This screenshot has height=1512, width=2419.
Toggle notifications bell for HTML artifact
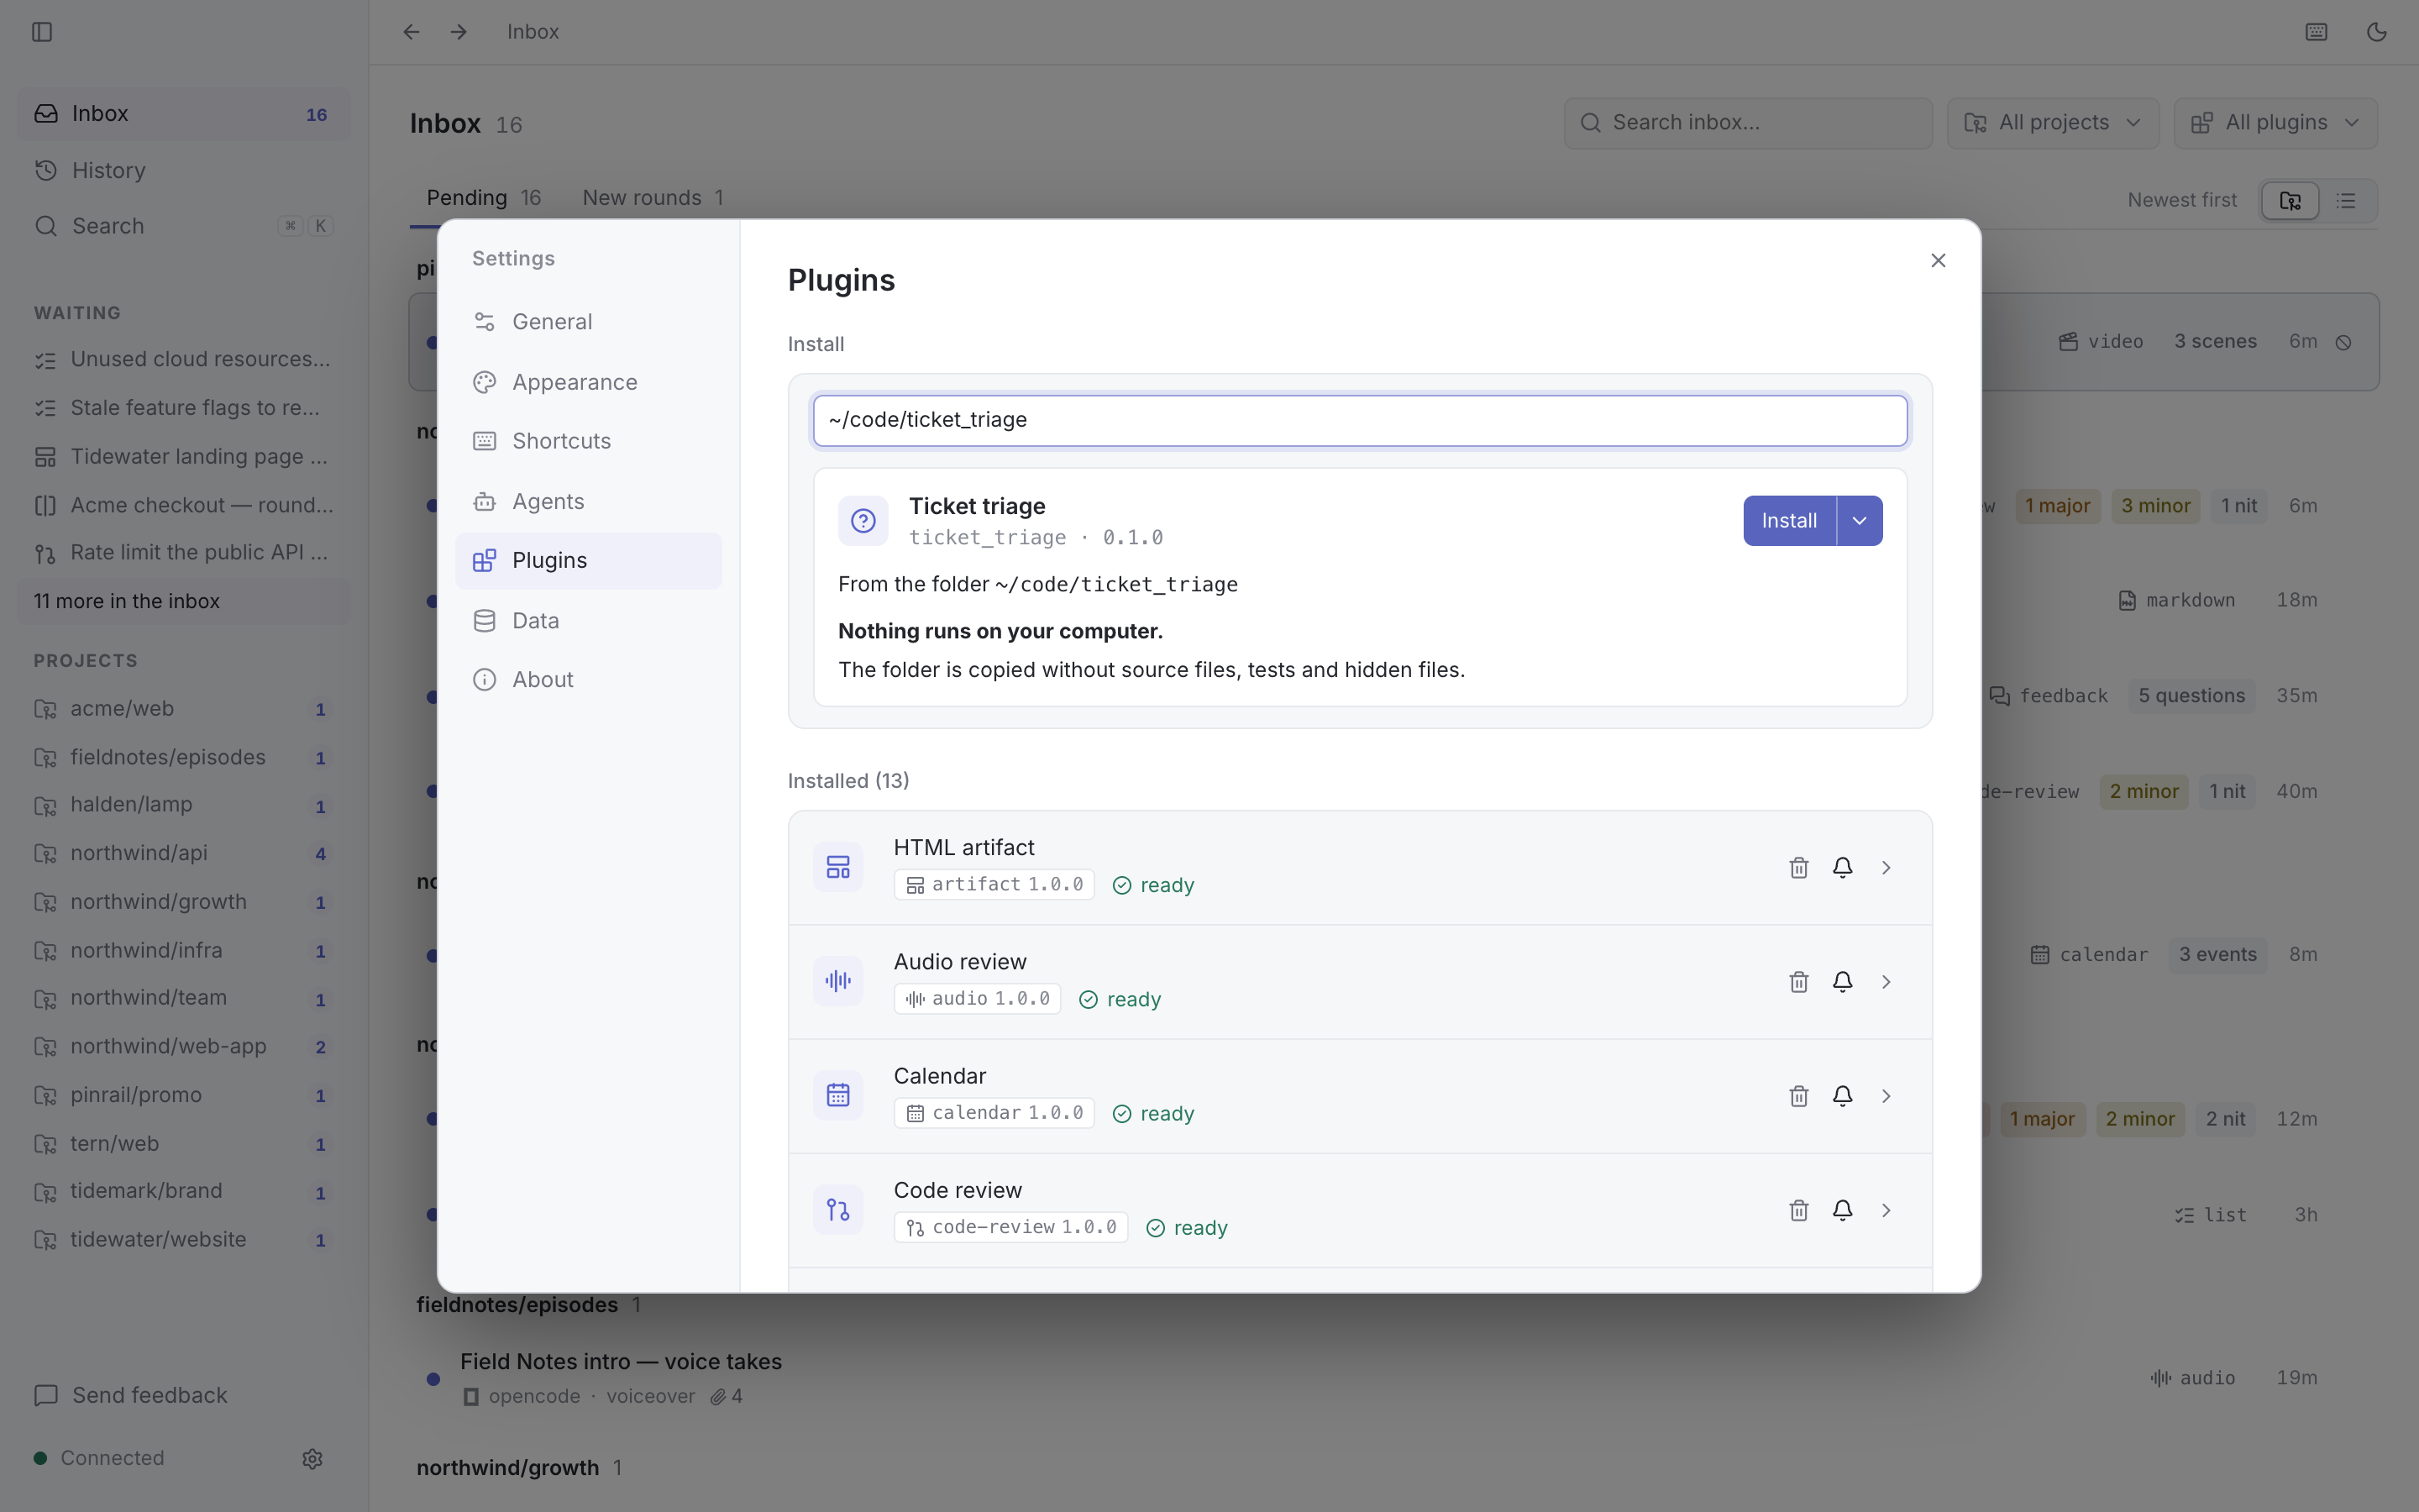[x=1842, y=868]
